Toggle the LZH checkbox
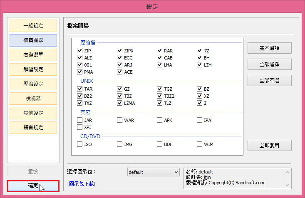Viewport: 305px width, 198px height. [199, 65]
